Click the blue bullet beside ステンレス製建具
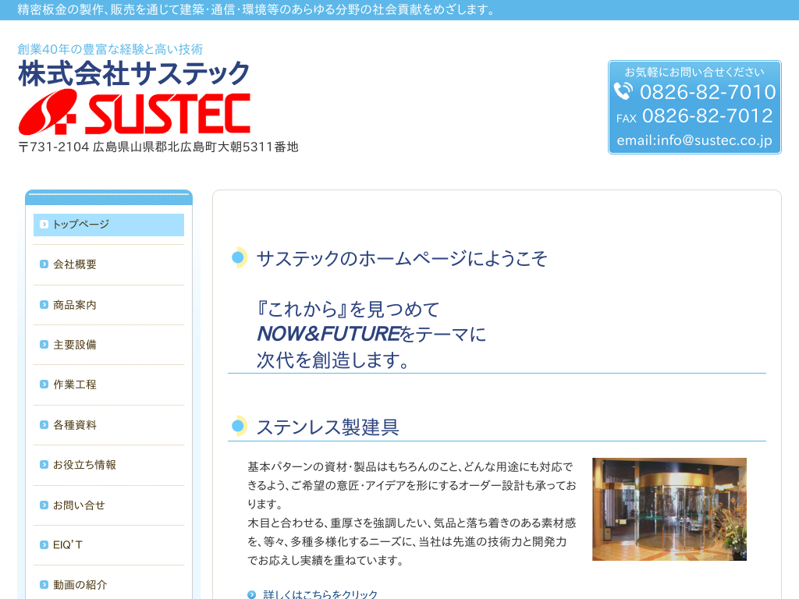The width and height of the screenshot is (799, 599). click(x=238, y=426)
